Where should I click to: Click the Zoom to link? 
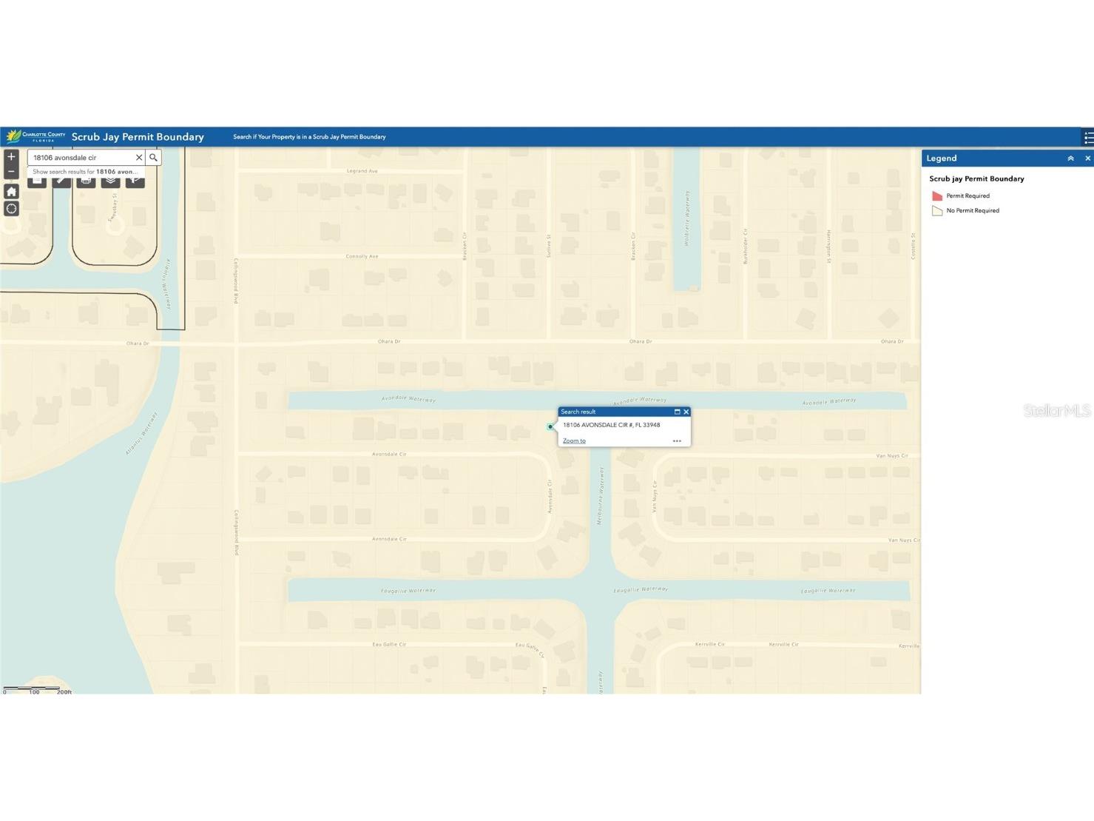(573, 440)
